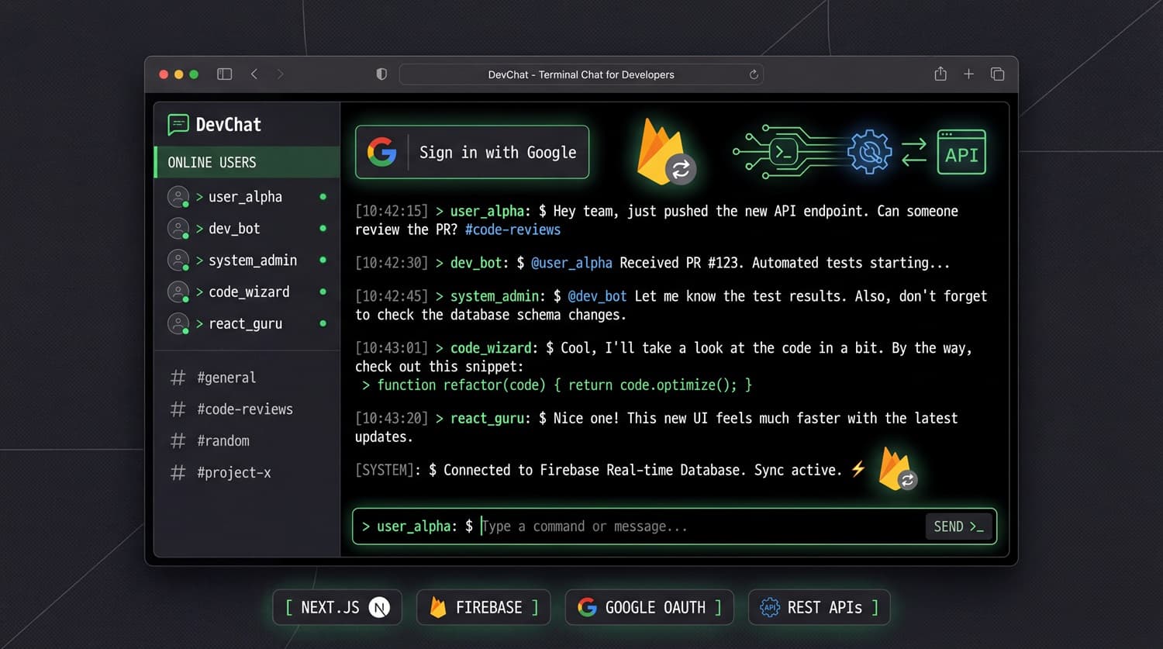Toggle react_guru's online status dot

coord(323,324)
